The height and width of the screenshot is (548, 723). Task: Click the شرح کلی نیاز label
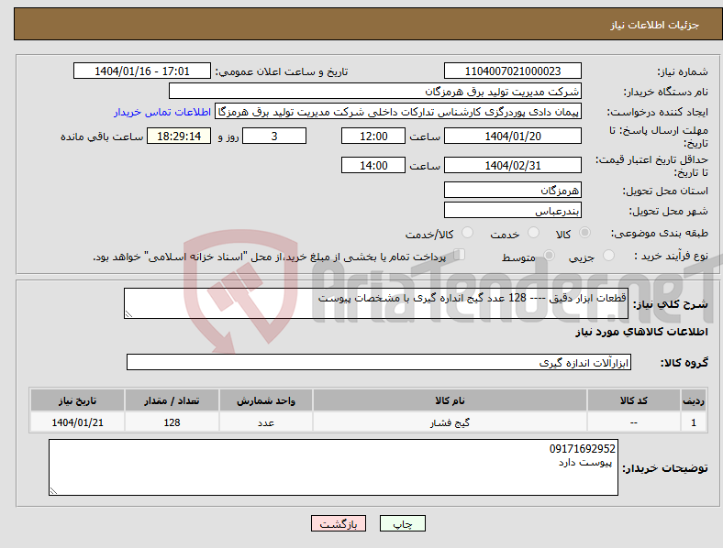[671, 303]
